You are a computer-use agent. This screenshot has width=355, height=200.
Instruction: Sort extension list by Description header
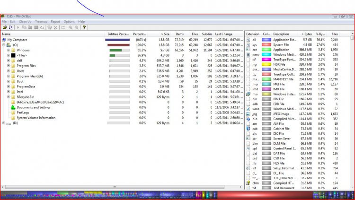[x=285, y=34]
